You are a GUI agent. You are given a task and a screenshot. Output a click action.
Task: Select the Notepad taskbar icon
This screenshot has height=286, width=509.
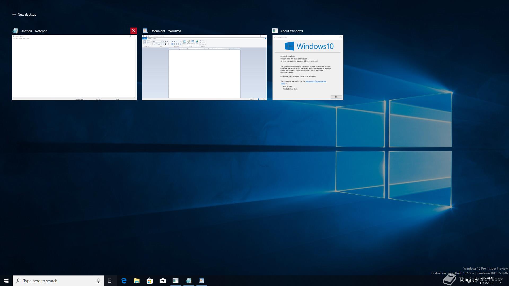[189, 281]
